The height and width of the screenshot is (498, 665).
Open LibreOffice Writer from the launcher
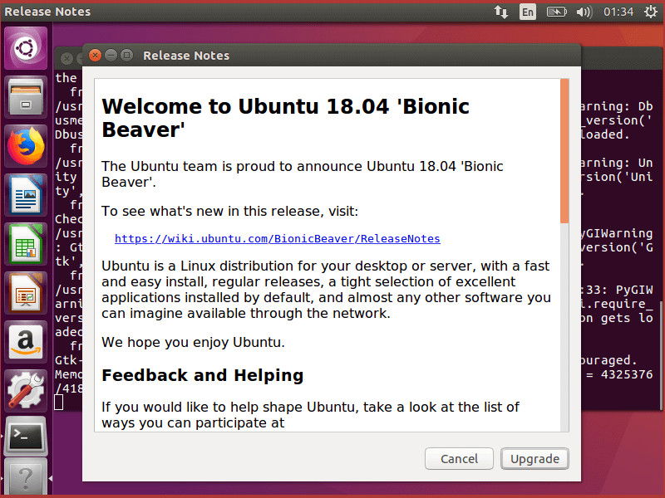tap(26, 196)
